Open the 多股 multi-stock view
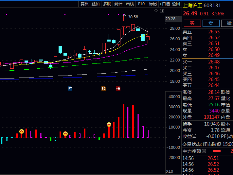233x175 pixels. click(107, 4)
